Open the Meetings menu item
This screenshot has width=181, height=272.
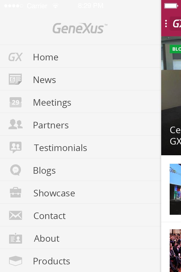pyautogui.click(x=81, y=102)
